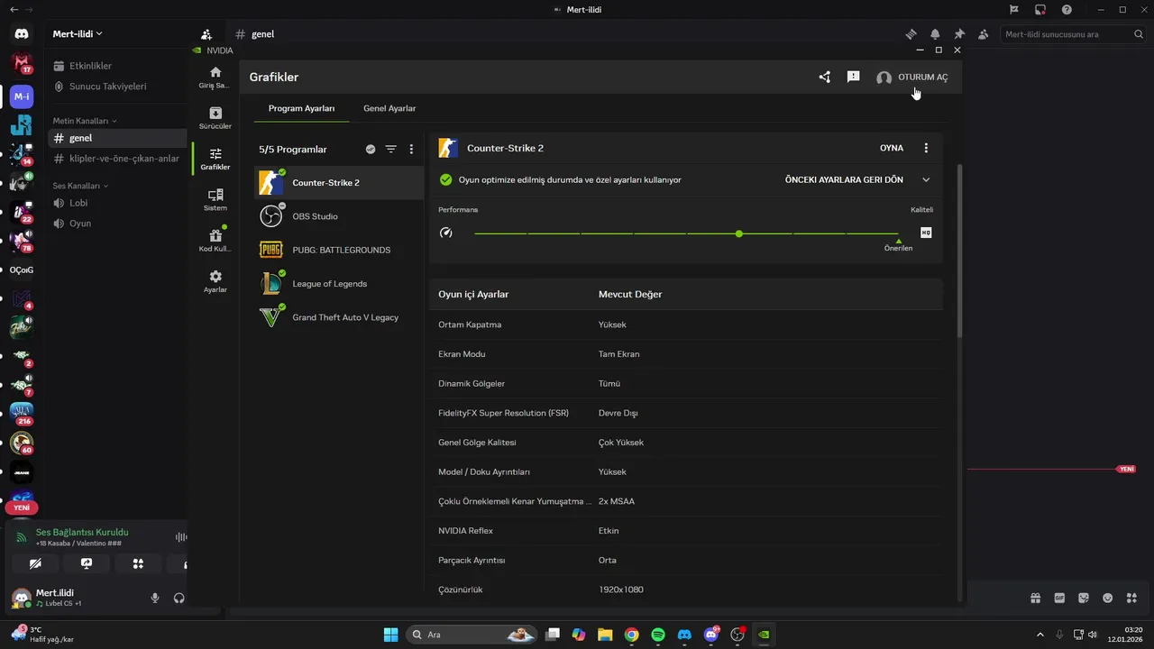1154x649 pixels.
Task: Start screen share in Discord voice panel
Action: tap(87, 563)
